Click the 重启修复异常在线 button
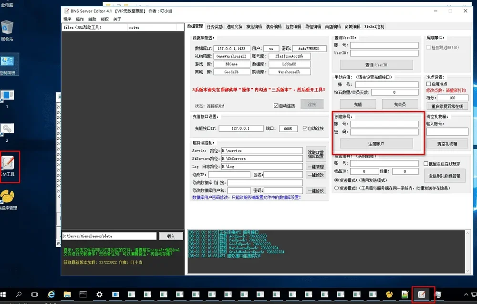 [447, 106]
